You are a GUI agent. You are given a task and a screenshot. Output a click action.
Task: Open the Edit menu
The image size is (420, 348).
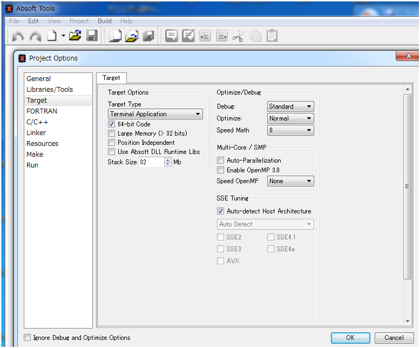33,21
